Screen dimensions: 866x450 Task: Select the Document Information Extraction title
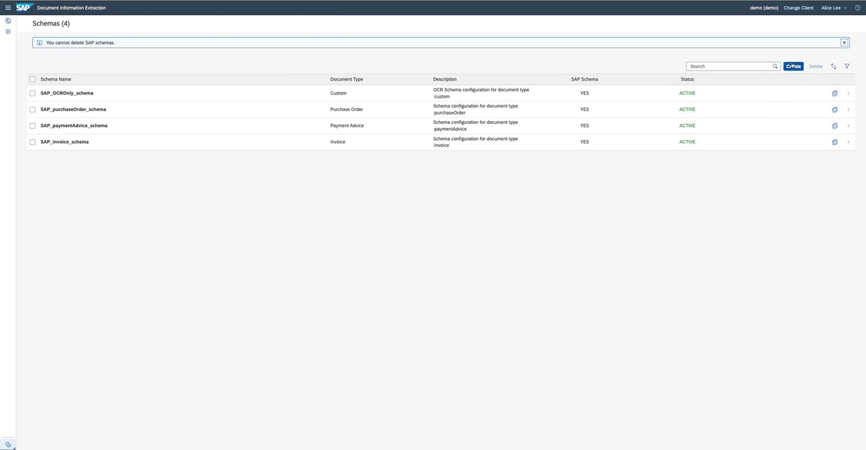coord(71,6)
